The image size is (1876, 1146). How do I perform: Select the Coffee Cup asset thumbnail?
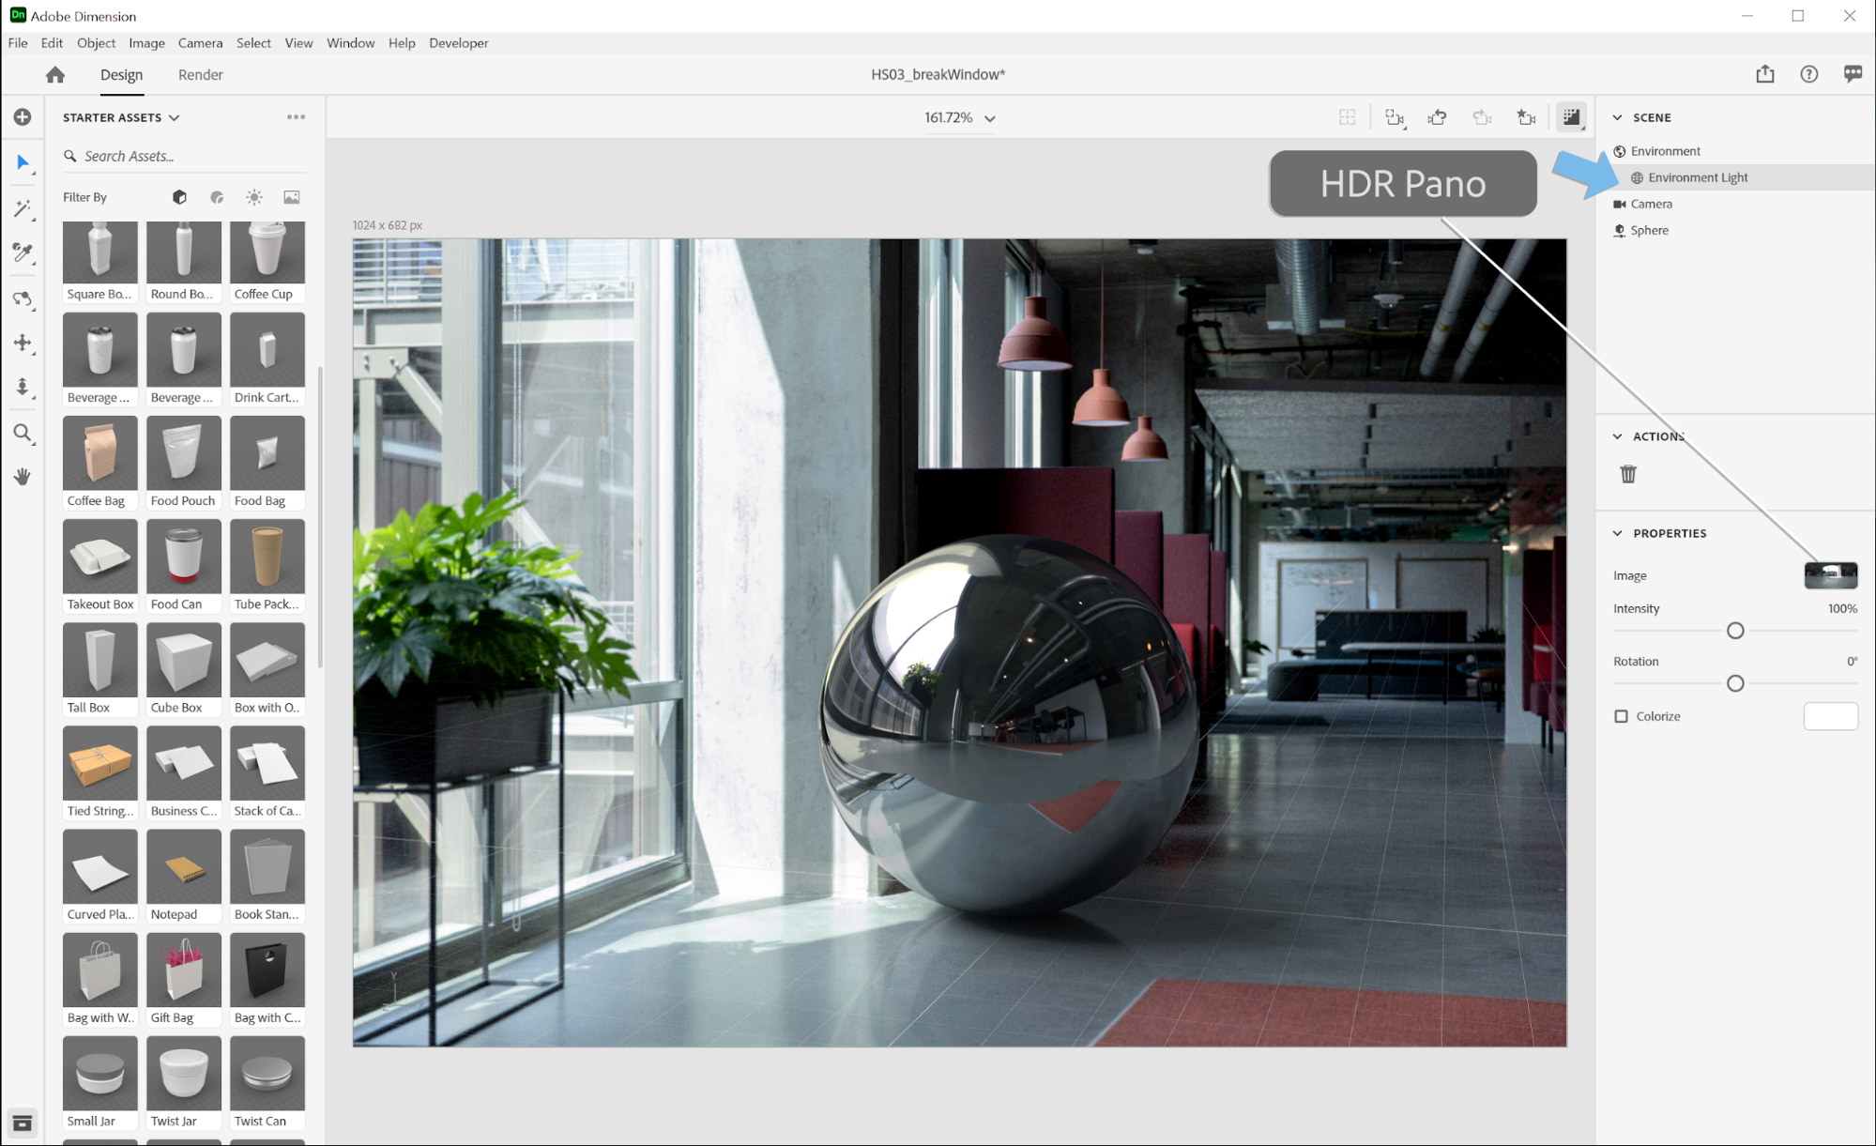click(266, 252)
